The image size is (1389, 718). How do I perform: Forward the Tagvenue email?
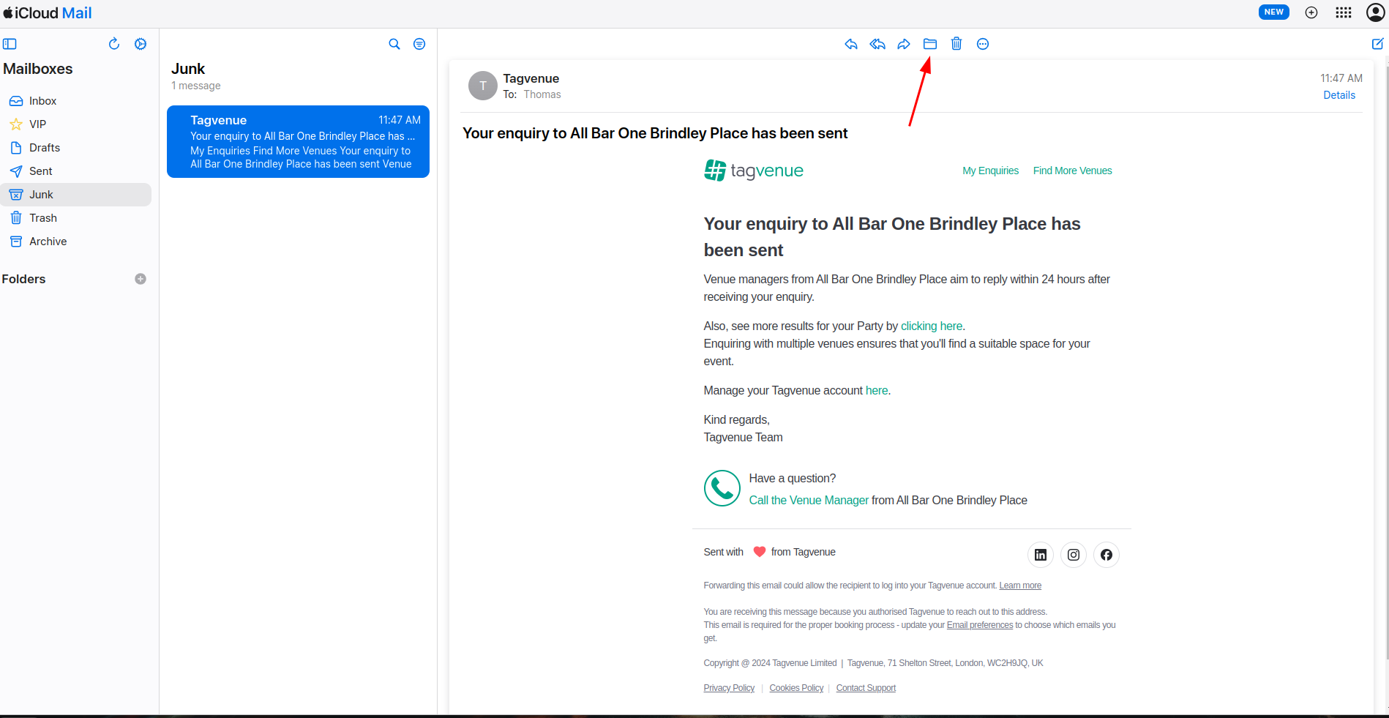[x=904, y=44]
